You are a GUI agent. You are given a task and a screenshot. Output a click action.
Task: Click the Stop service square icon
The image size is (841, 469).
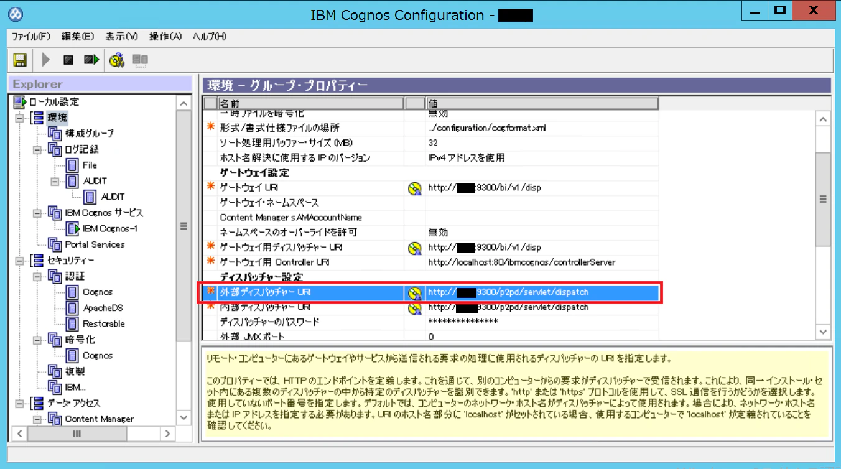coord(68,60)
